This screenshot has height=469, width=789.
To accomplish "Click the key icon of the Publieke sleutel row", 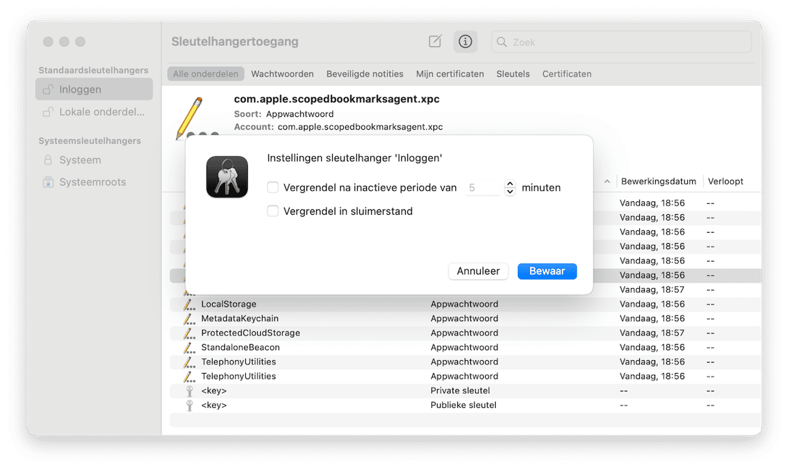I will click(x=189, y=405).
